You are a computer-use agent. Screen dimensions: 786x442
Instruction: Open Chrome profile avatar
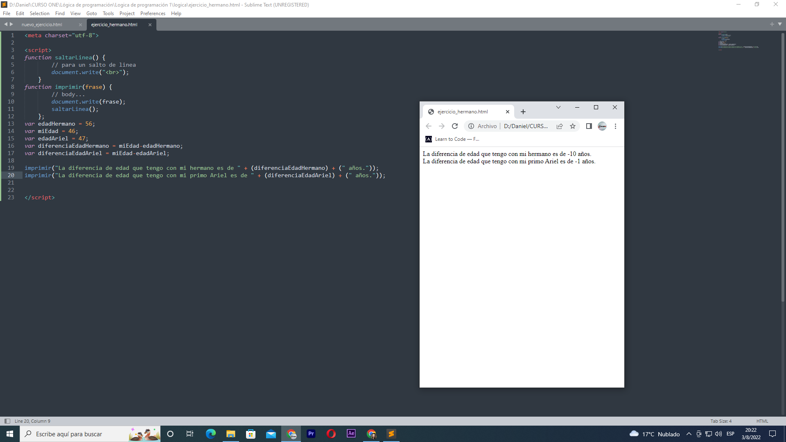[x=602, y=126]
